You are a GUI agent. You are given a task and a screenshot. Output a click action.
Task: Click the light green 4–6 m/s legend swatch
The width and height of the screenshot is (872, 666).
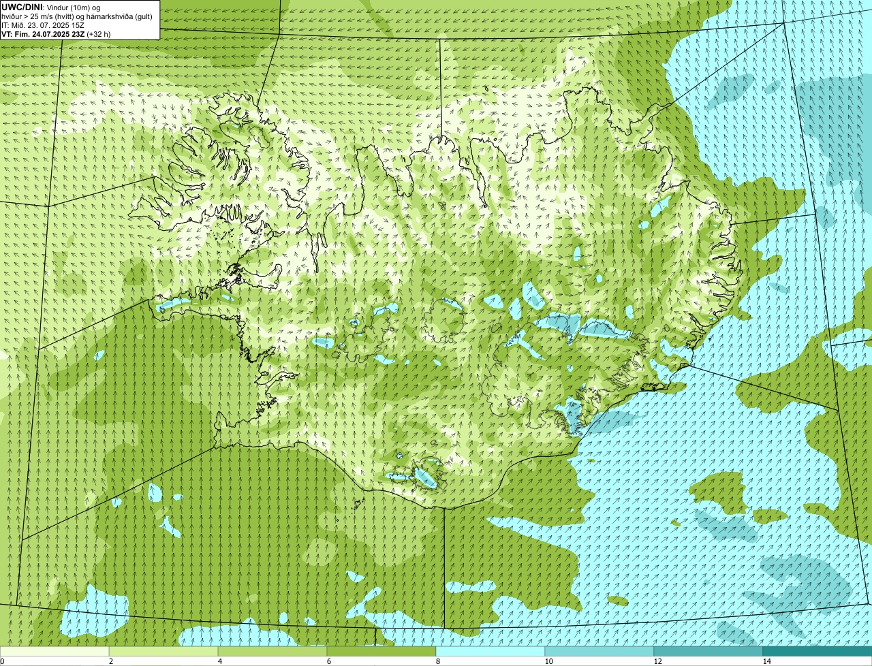pyautogui.click(x=272, y=652)
